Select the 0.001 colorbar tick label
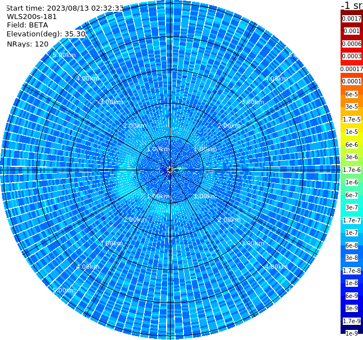The image size is (363, 340). [x=352, y=31]
